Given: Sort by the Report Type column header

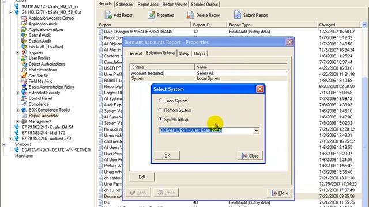Looking at the screenshot, I should (272, 25).
